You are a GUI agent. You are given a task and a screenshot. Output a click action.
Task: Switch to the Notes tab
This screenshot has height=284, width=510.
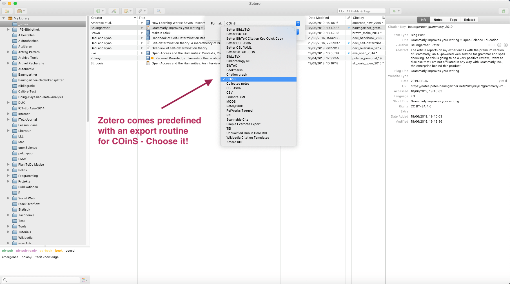(438, 19)
